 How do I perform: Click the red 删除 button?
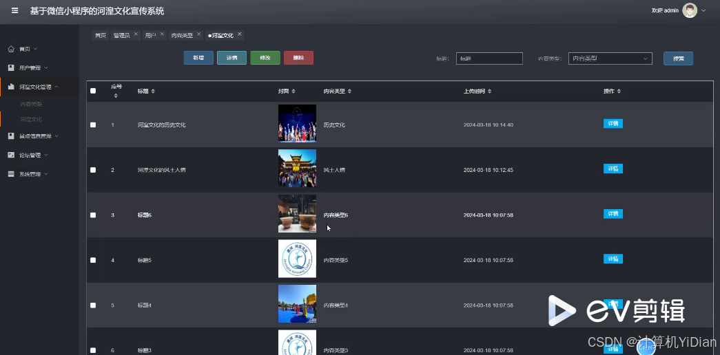click(298, 58)
